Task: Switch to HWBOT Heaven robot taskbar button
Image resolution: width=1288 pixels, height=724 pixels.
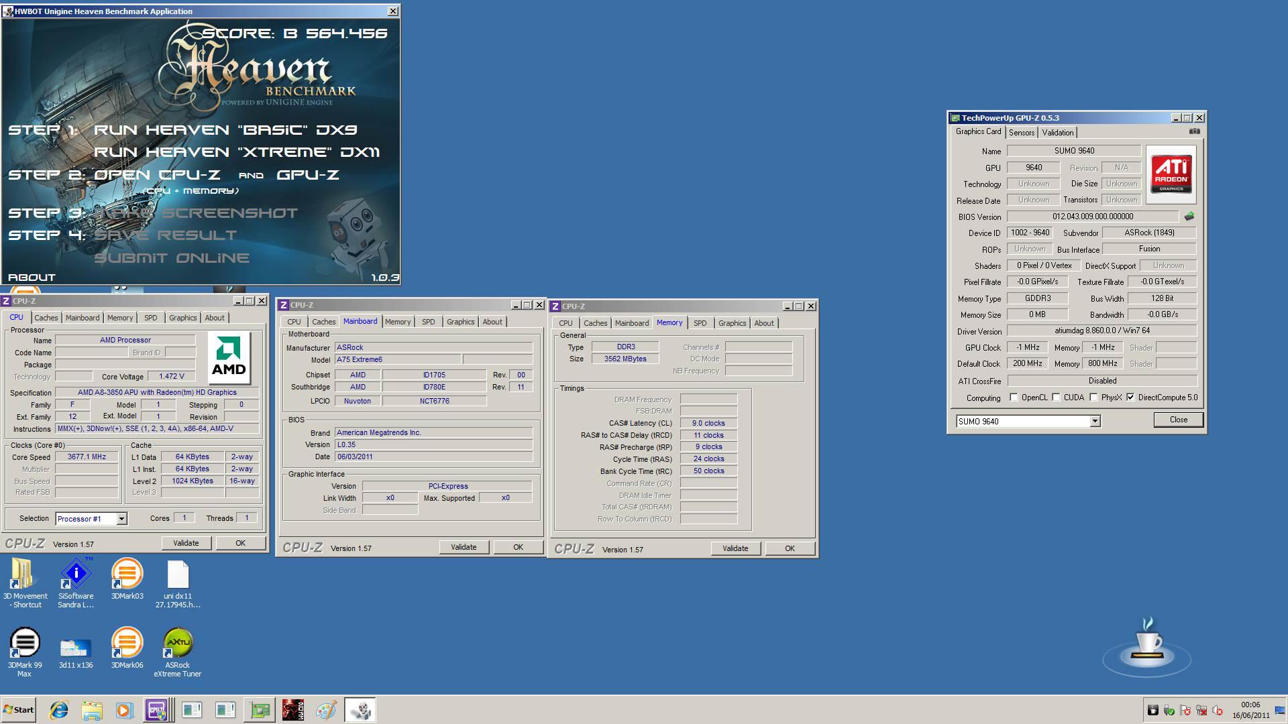Action: pos(360,710)
